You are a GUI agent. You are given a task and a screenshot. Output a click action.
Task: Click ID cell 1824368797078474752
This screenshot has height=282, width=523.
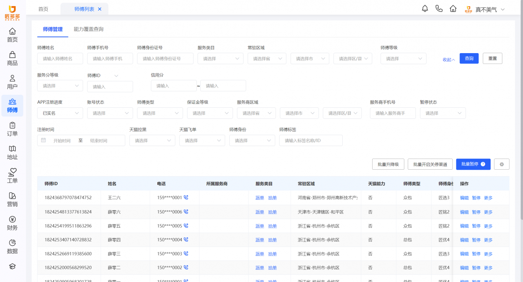[x=68, y=198]
